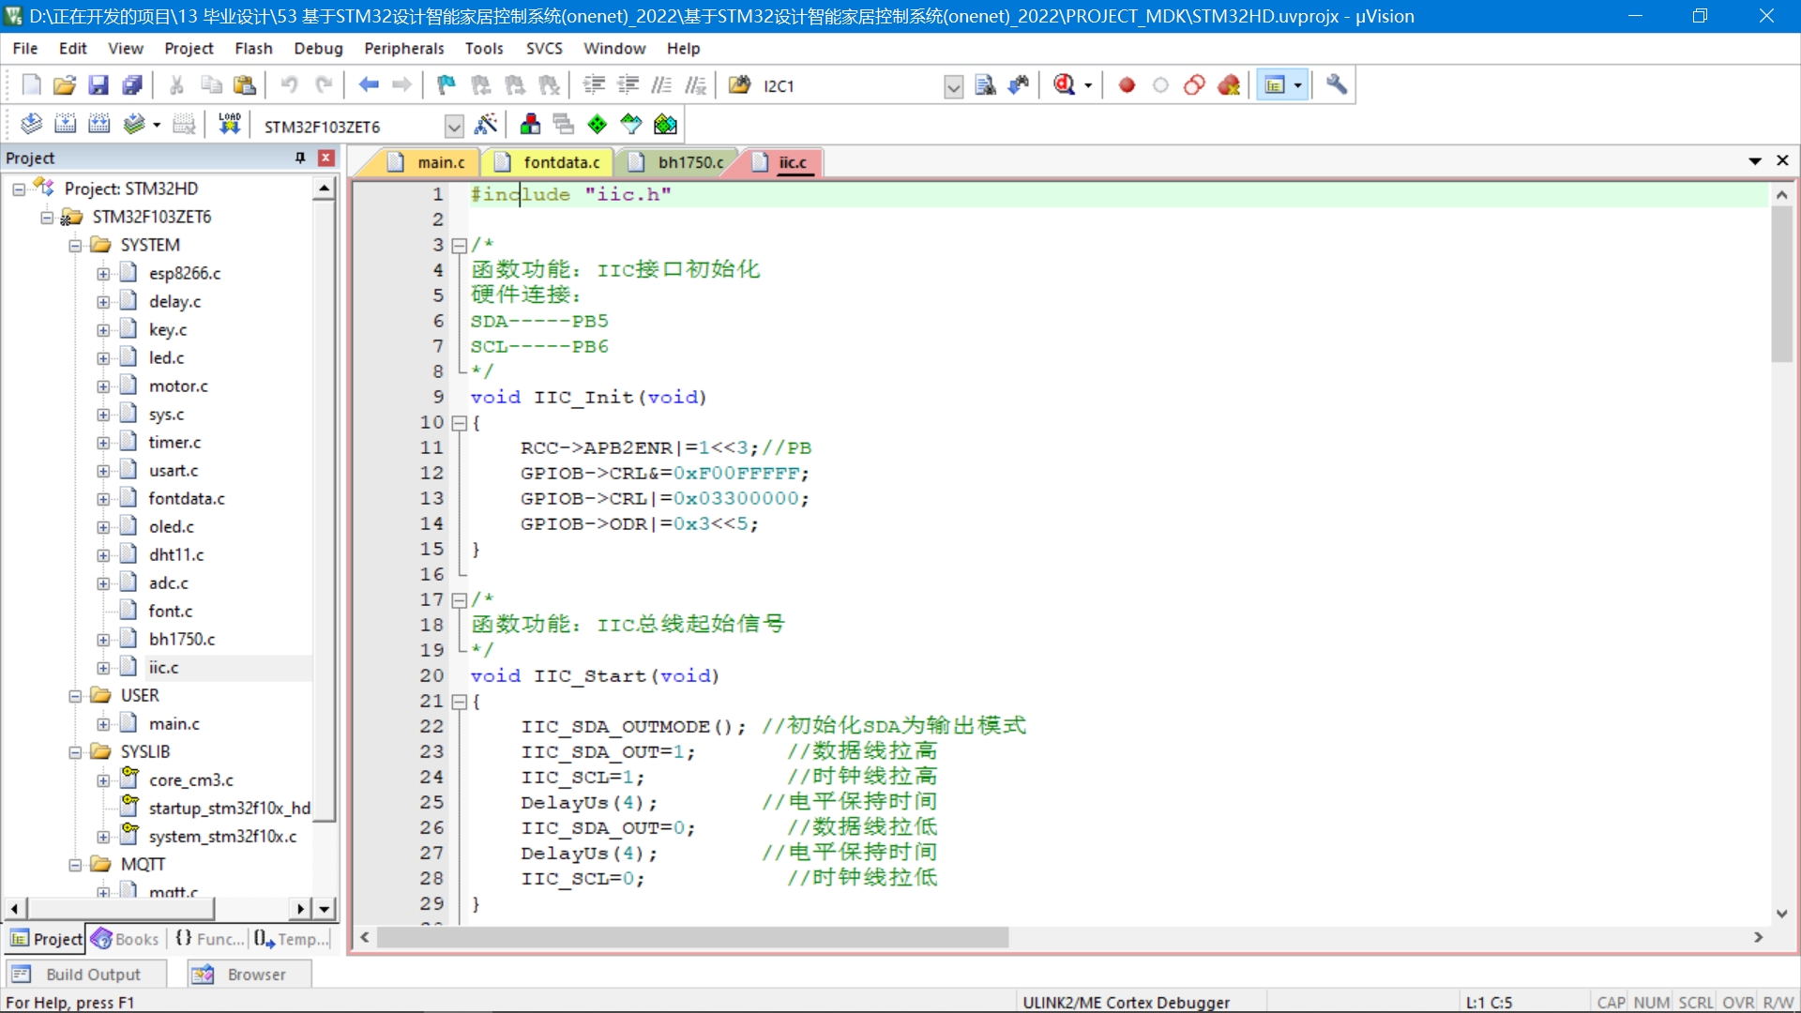
Task: Click the Rebuild all target files icon
Action: (x=98, y=124)
